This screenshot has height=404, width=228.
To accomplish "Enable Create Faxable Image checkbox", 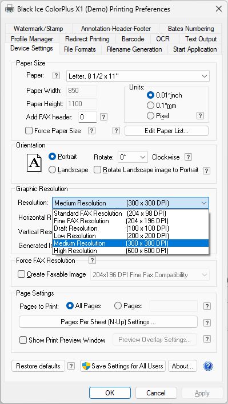I will point(21,274).
